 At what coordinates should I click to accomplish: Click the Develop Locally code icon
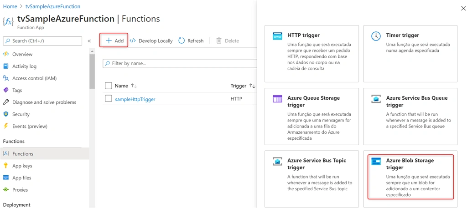(x=133, y=41)
